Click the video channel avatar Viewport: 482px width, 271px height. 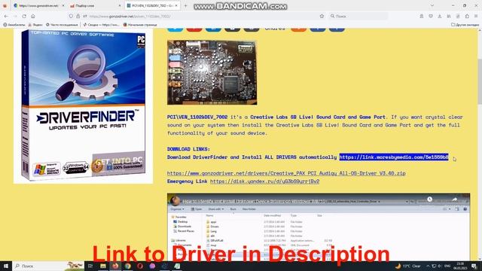tap(175, 201)
